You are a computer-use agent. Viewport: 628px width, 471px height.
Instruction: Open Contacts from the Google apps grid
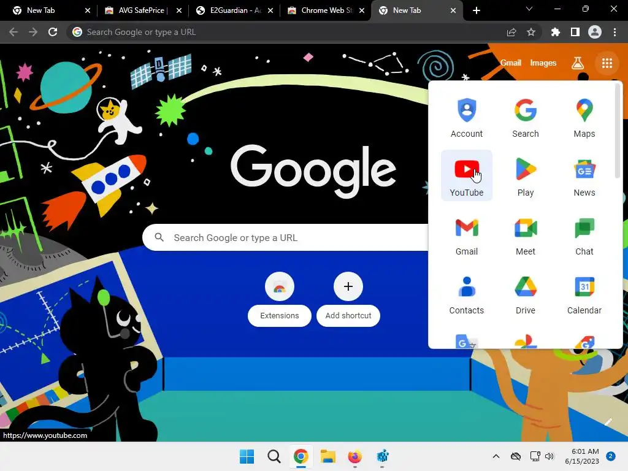click(466, 294)
